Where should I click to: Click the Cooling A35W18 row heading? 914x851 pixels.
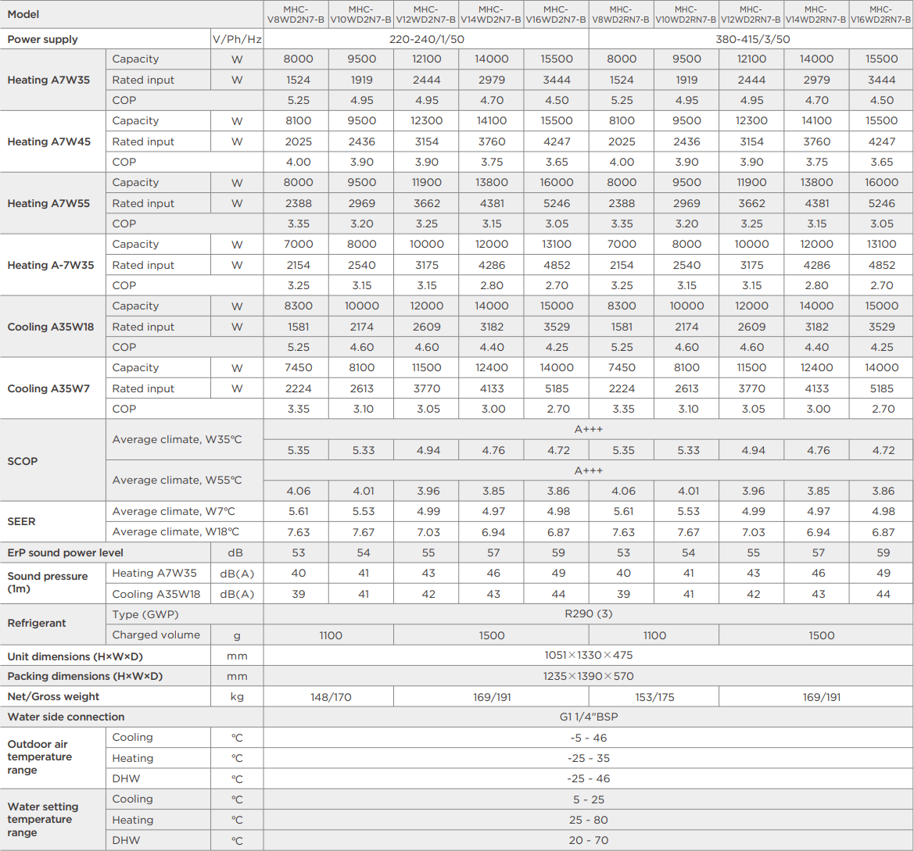pyautogui.click(x=51, y=327)
